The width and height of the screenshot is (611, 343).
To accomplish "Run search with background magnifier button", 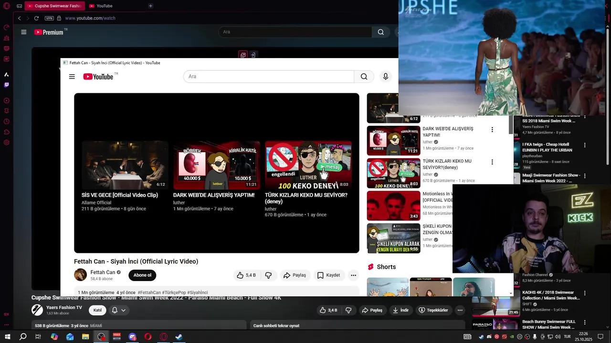I will (380, 32).
